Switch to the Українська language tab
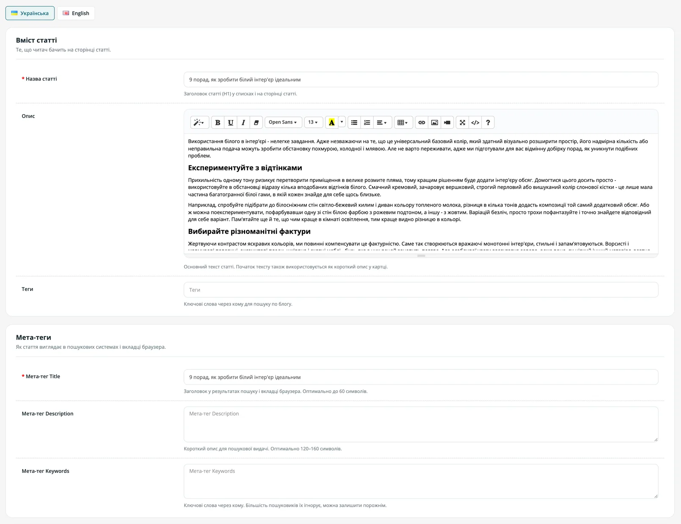 point(30,13)
